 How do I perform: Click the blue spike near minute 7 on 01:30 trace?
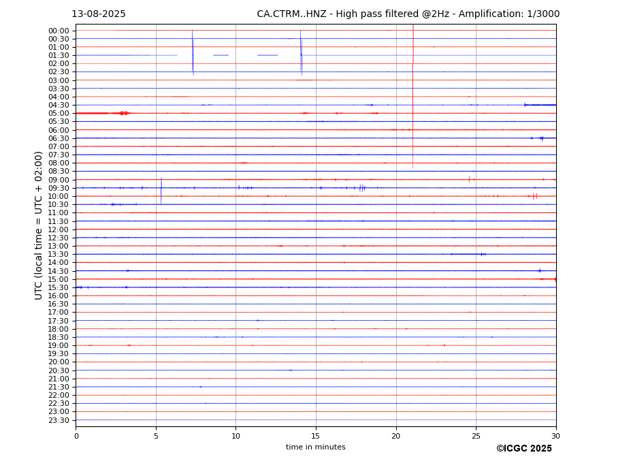pyautogui.click(x=193, y=52)
